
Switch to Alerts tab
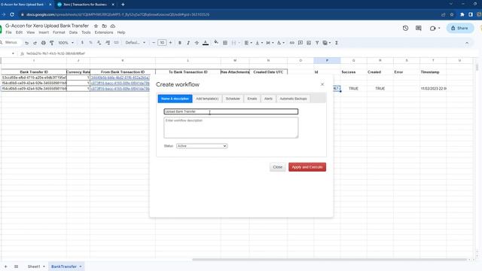(268, 99)
